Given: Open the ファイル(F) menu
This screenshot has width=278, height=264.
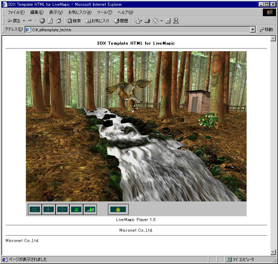Looking at the screenshot, I should coord(16,12).
